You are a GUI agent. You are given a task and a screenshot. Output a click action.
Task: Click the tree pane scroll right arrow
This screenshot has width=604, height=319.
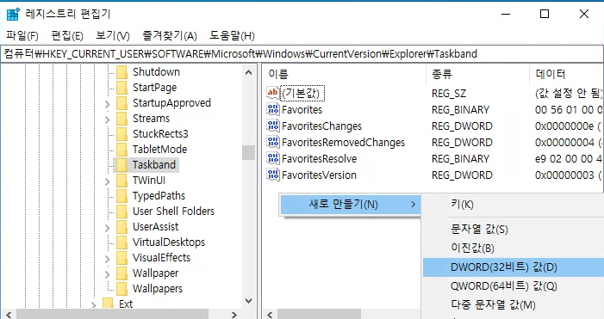coord(234,315)
